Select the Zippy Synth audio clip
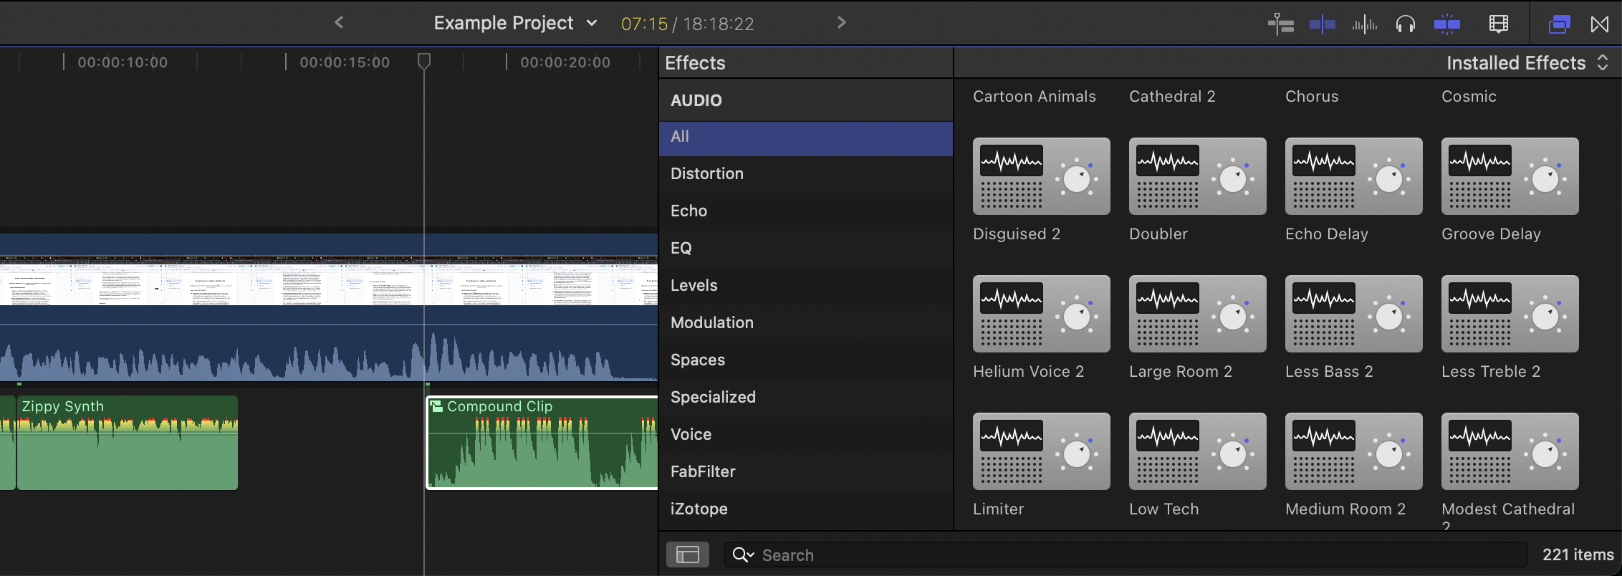 coord(128,443)
